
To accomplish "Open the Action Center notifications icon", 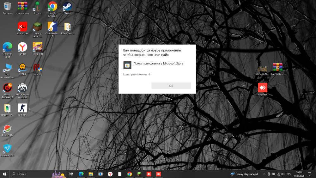I will (x=310, y=174).
